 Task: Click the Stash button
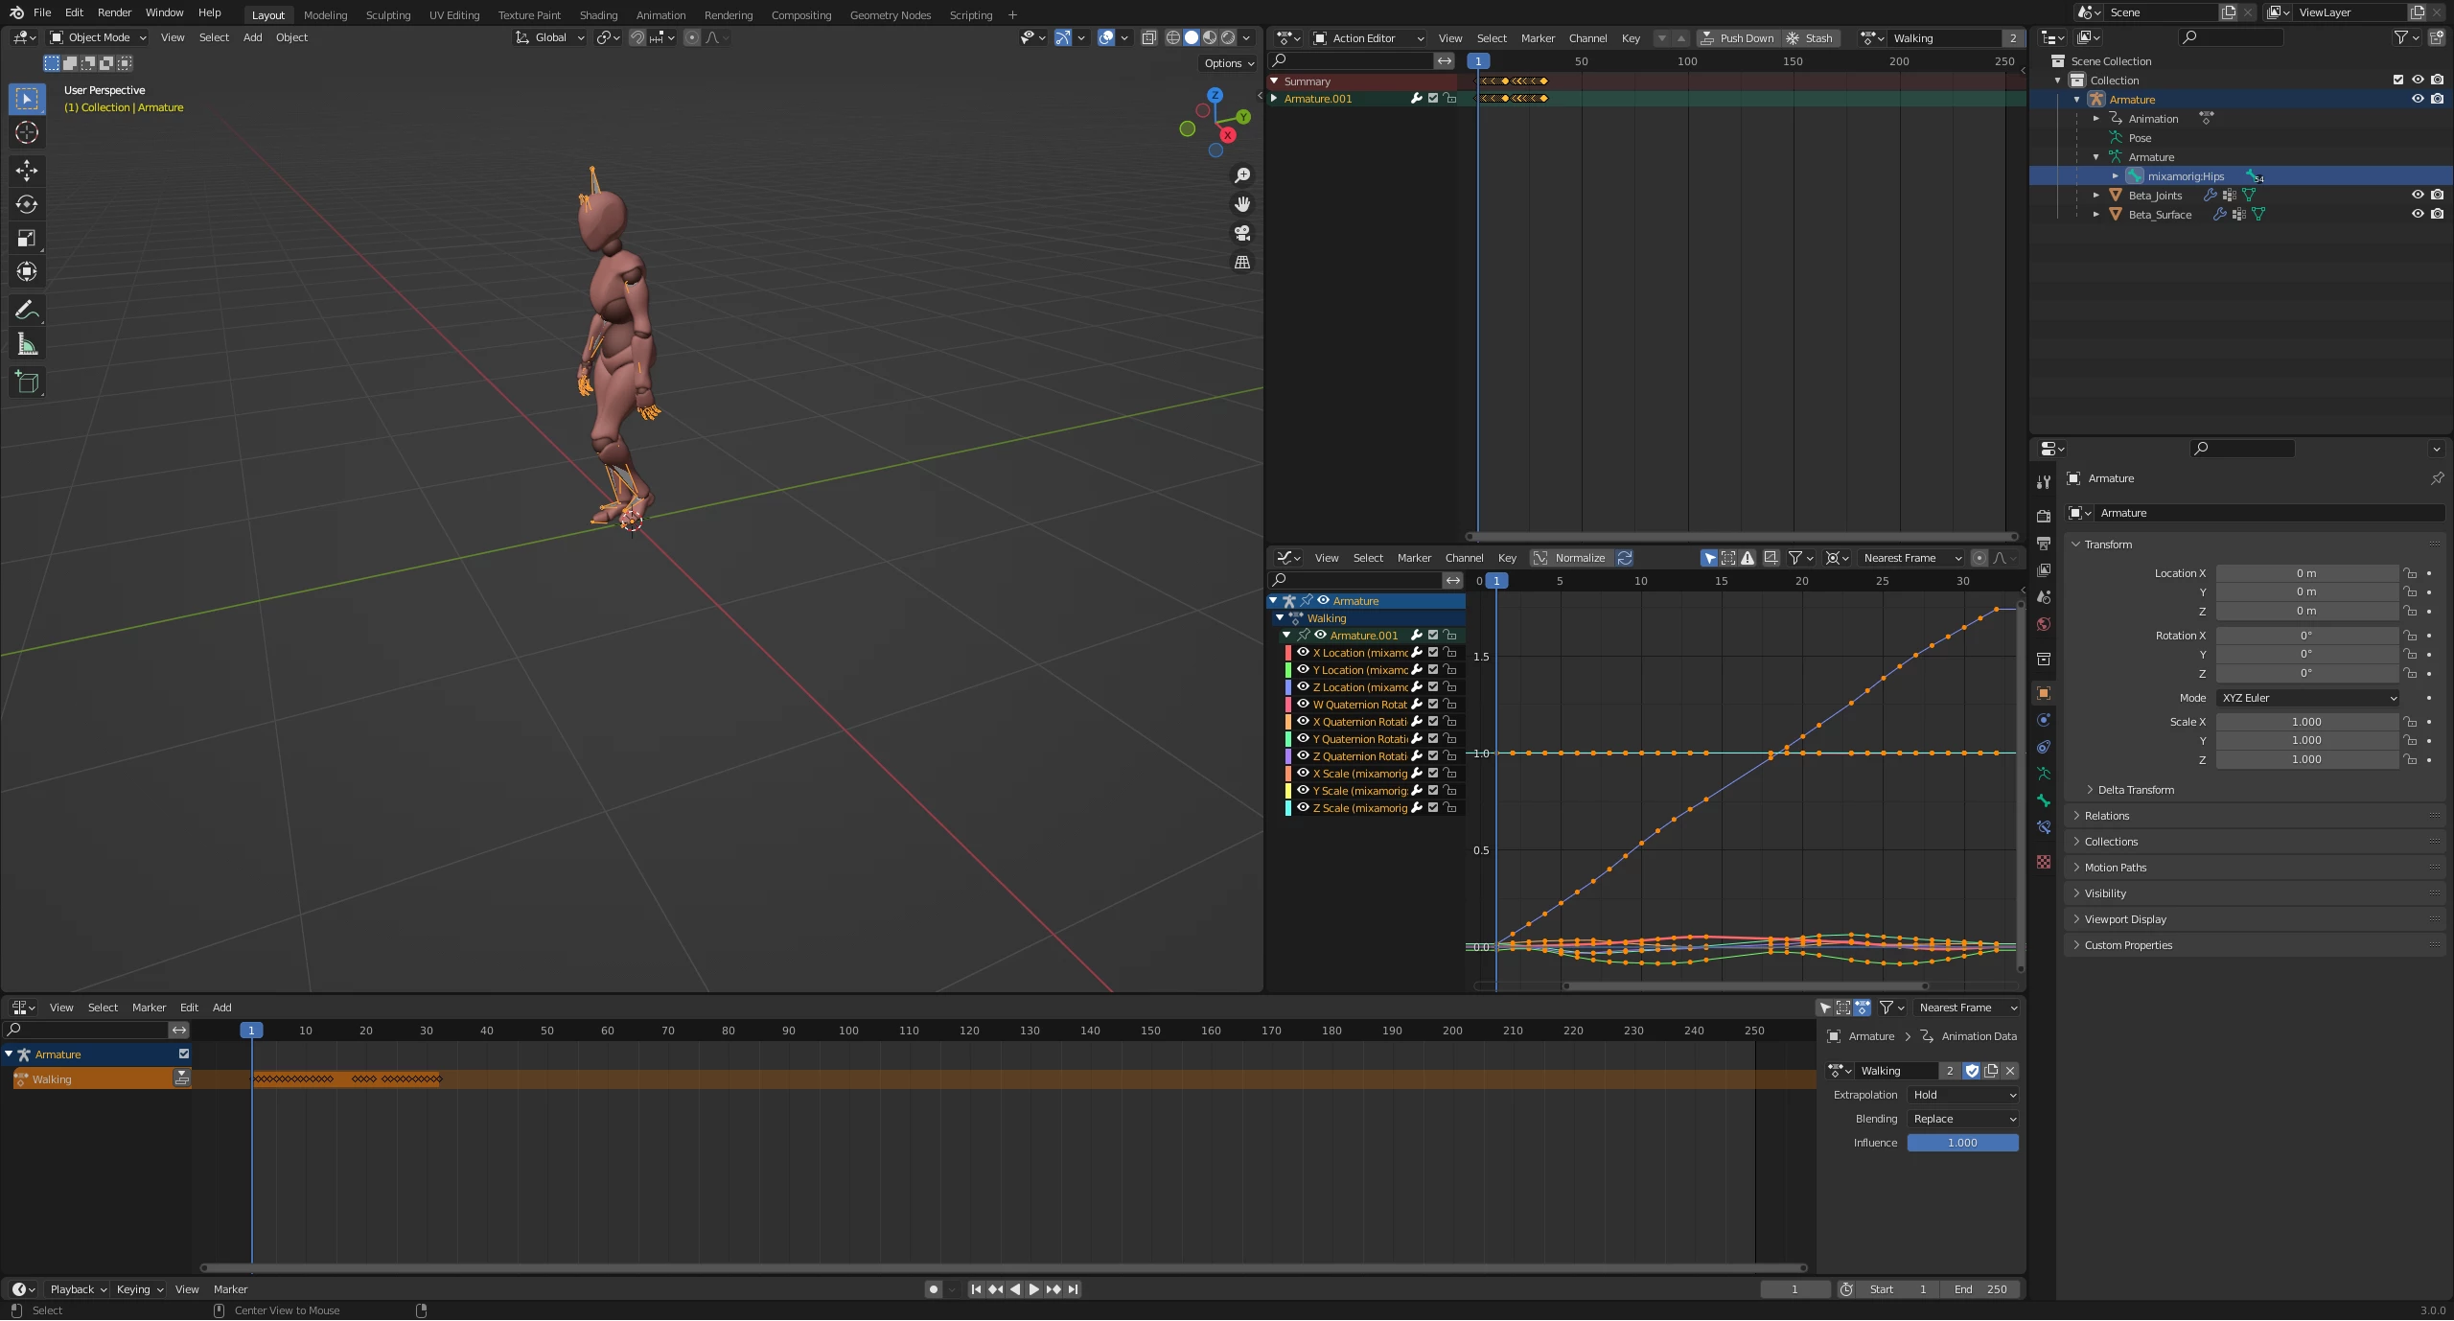pyautogui.click(x=1810, y=38)
